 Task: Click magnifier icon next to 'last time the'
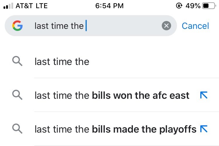(x=17, y=61)
